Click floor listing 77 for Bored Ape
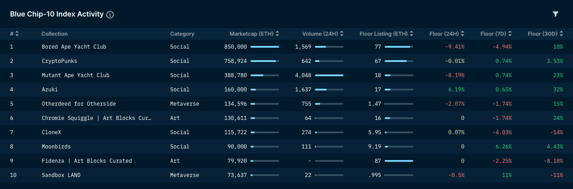This screenshot has width=573, height=189. point(378,47)
